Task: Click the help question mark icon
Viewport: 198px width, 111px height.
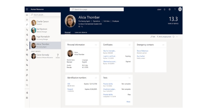Action: [175, 9]
